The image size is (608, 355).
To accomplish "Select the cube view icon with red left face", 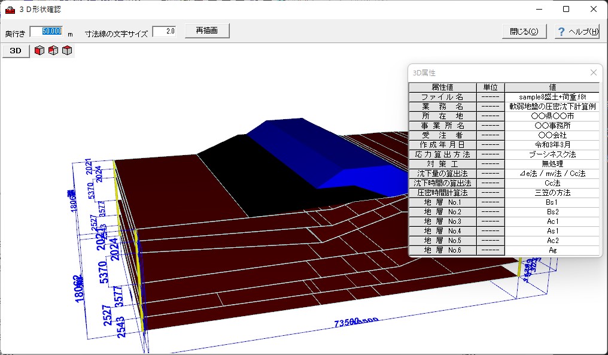I will pyautogui.click(x=39, y=51).
